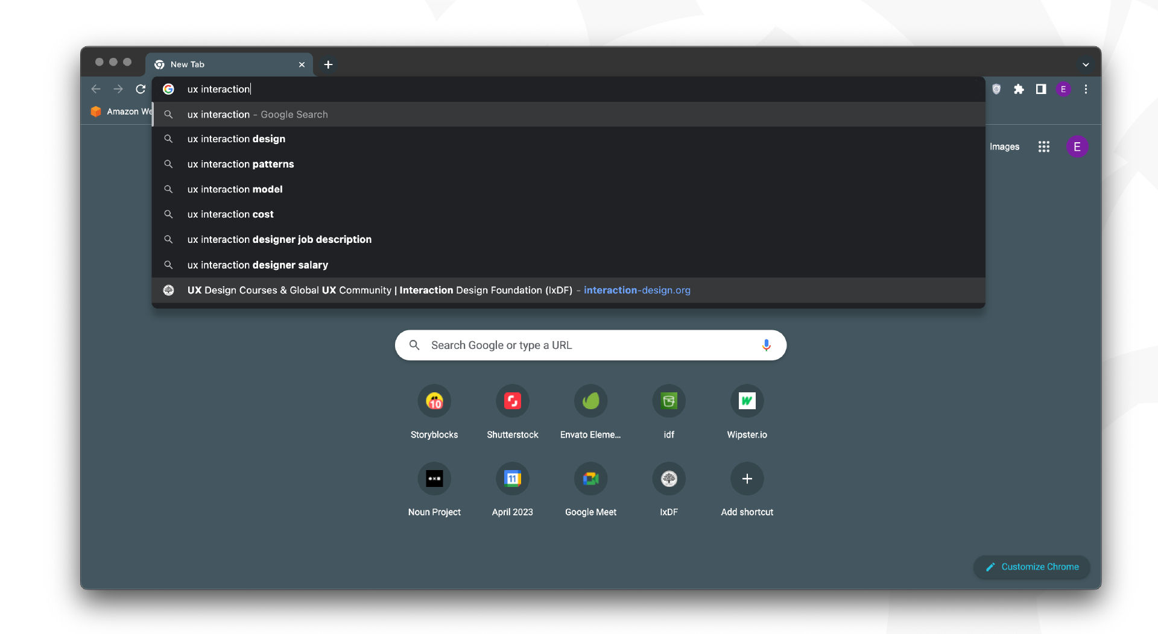1158x634 pixels.
Task: Open idf shortcut
Action: [669, 412]
